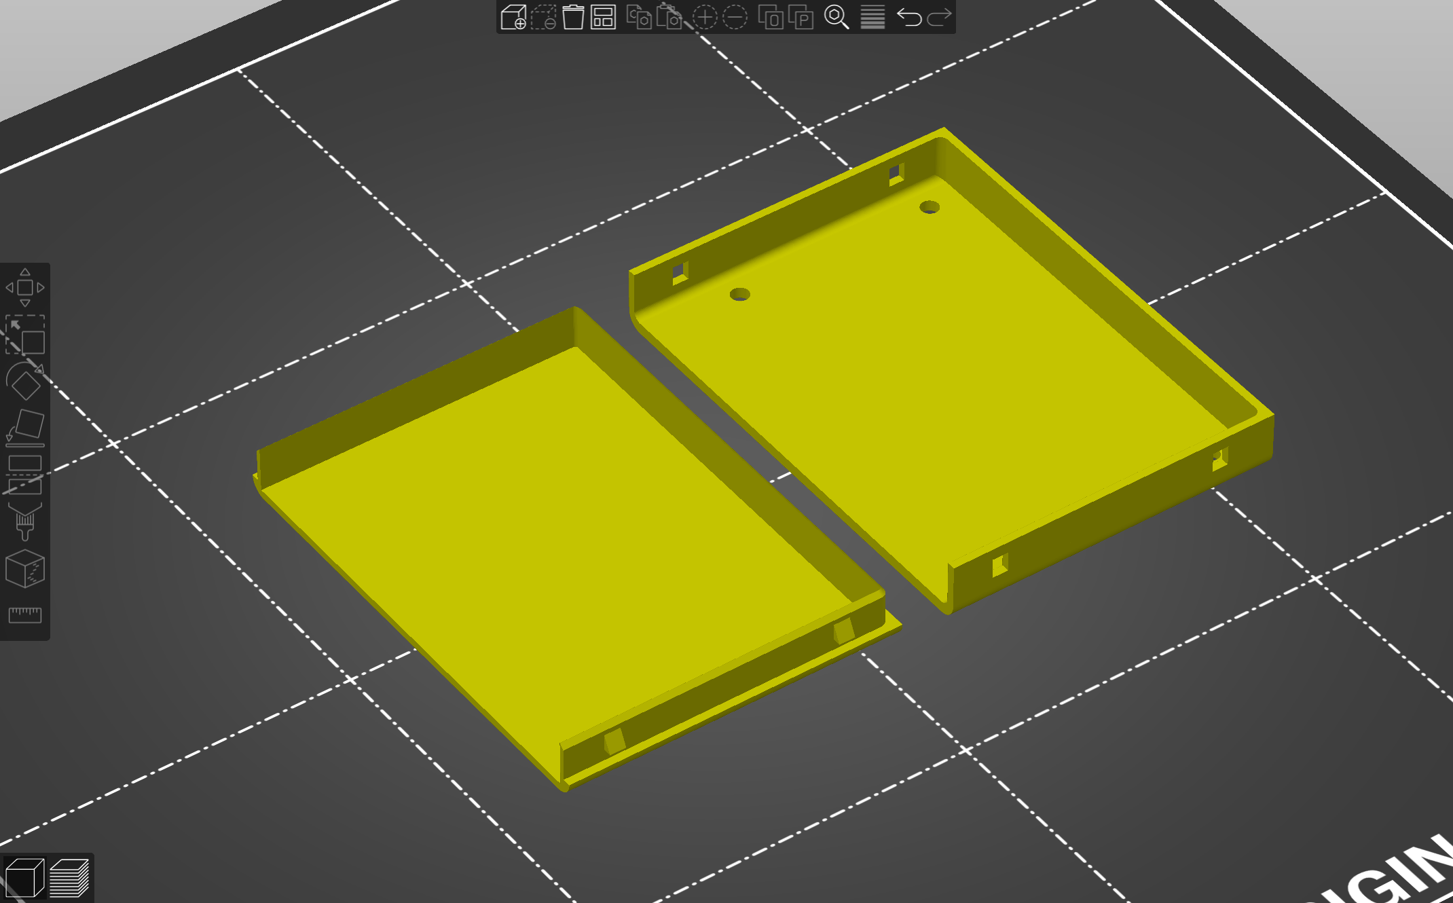1453x903 pixels.
Task: Click the Paste clipboard icon
Action: coord(669,17)
